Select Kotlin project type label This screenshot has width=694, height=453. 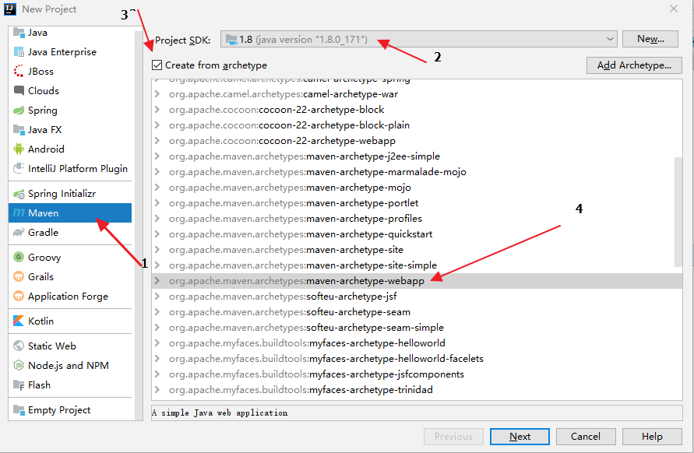[x=41, y=321]
